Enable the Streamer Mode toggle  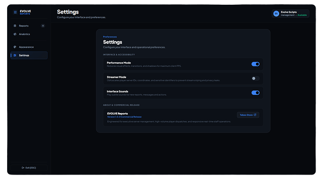(255, 78)
